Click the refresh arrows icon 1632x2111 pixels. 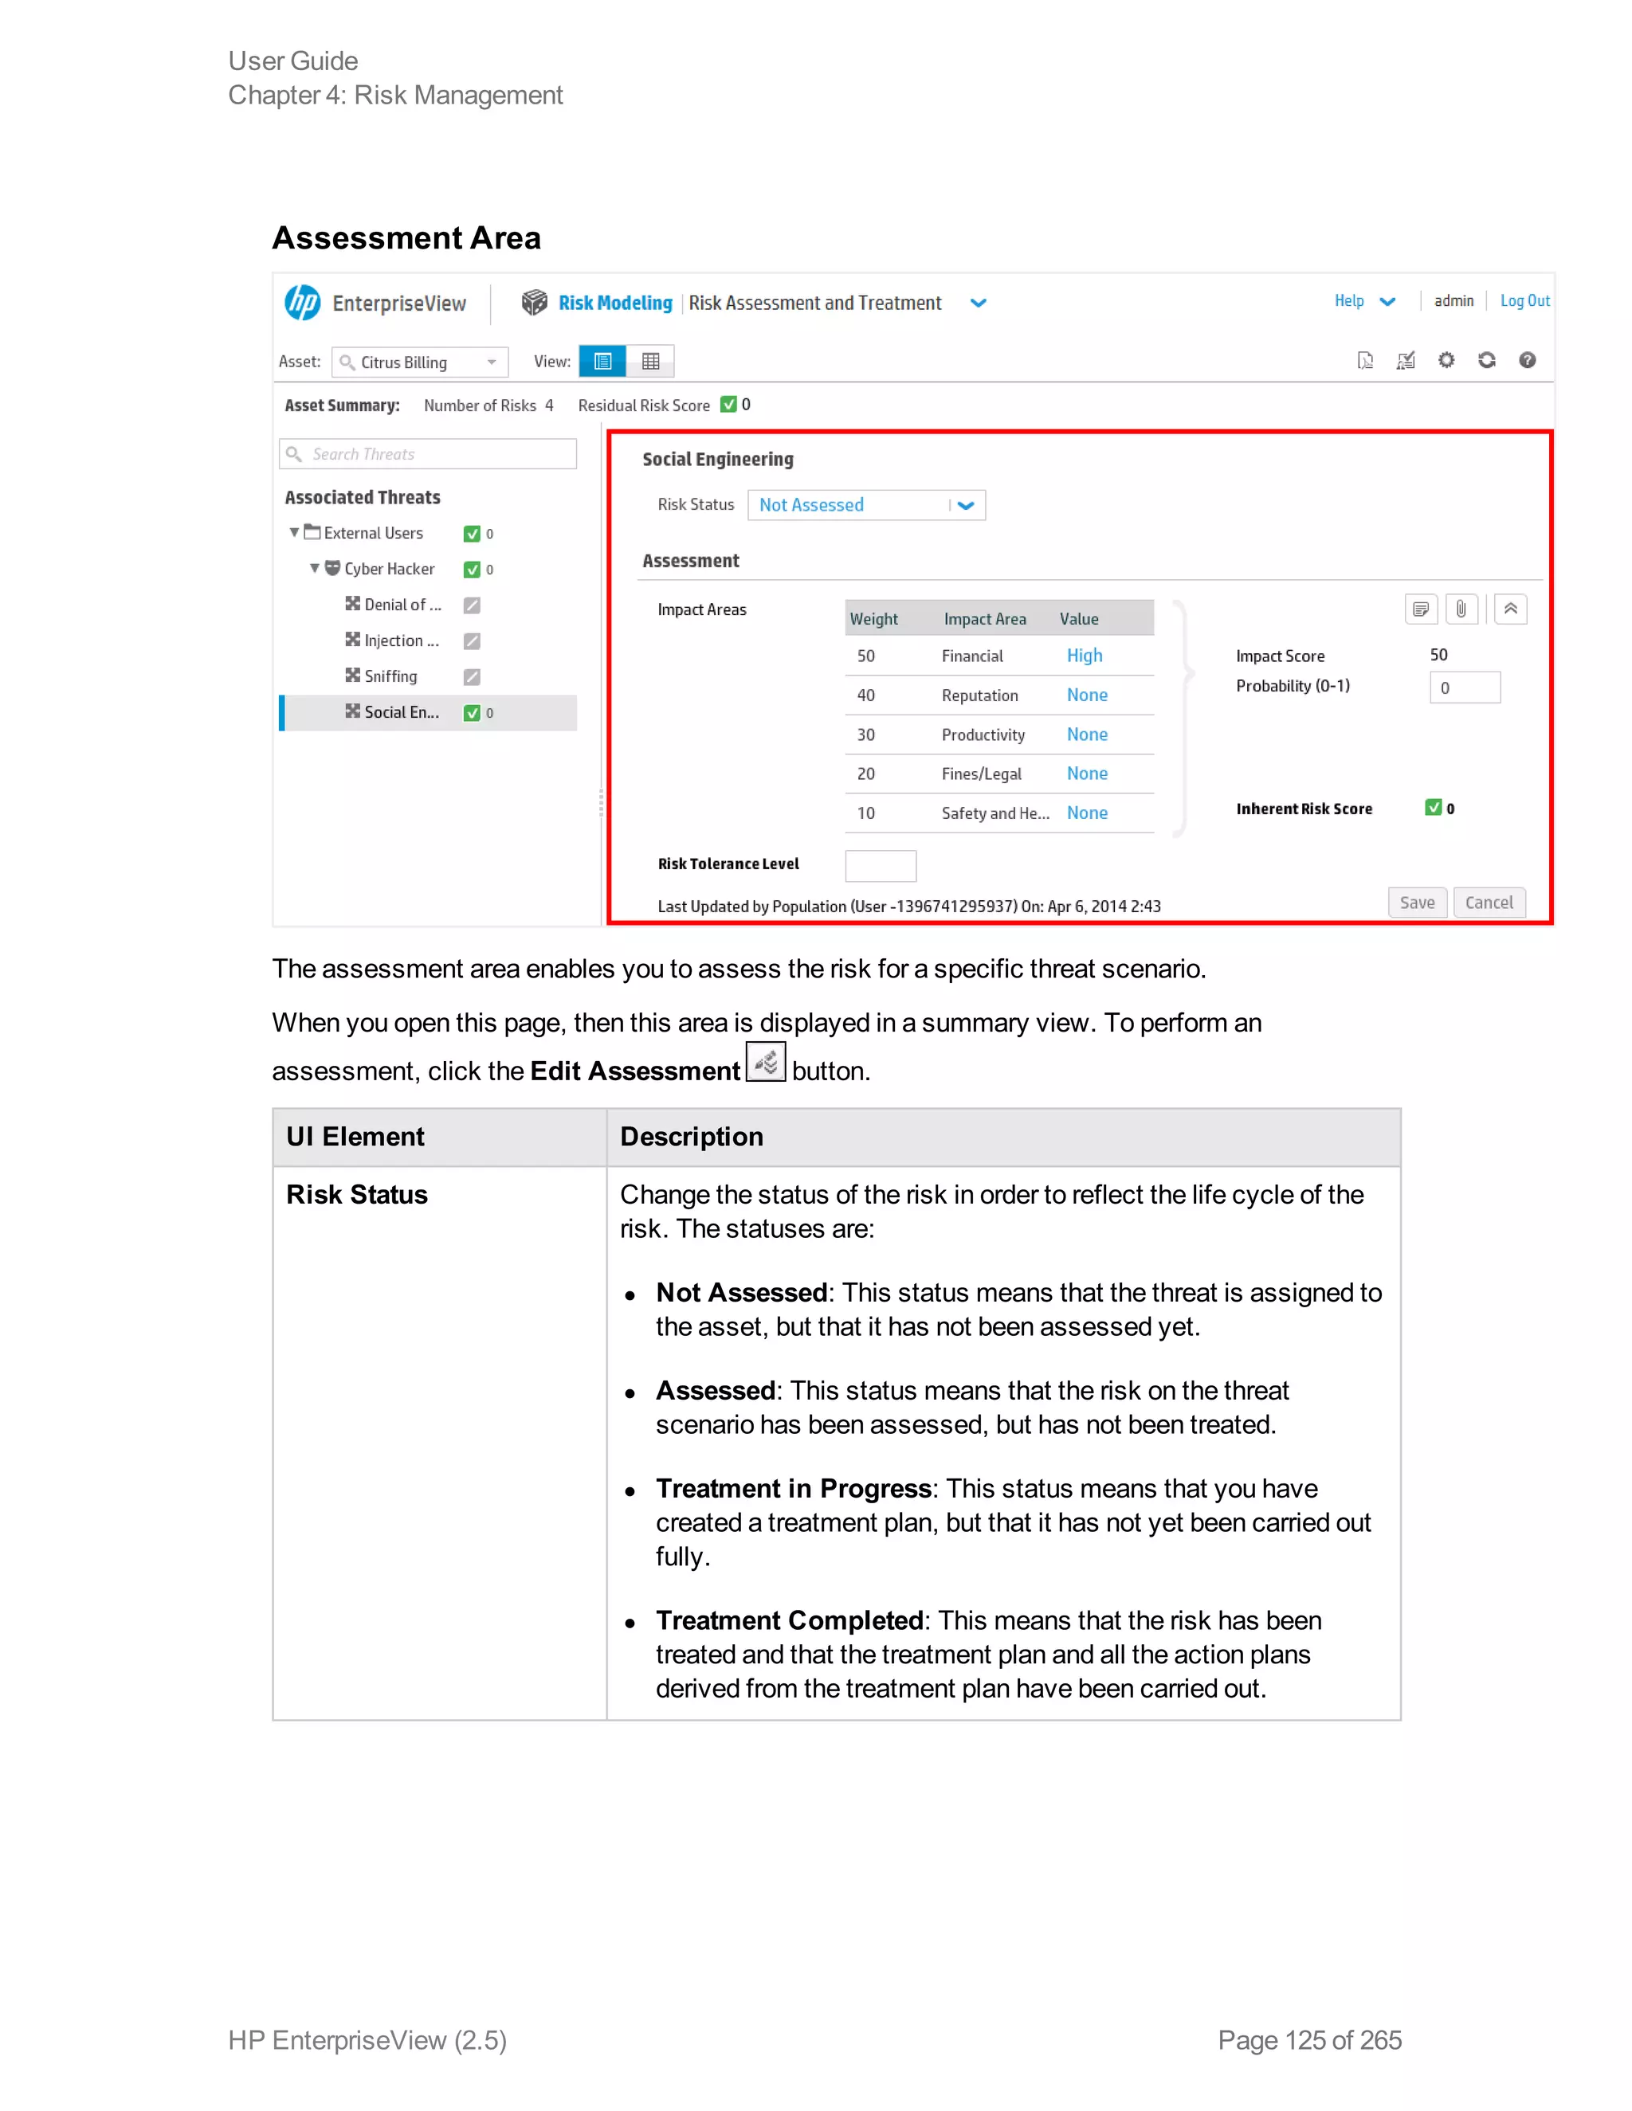coord(1487,361)
